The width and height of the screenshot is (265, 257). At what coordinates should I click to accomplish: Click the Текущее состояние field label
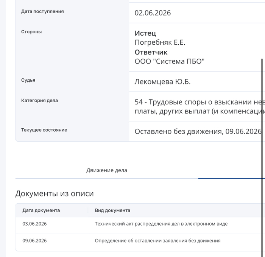click(x=44, y=130)
